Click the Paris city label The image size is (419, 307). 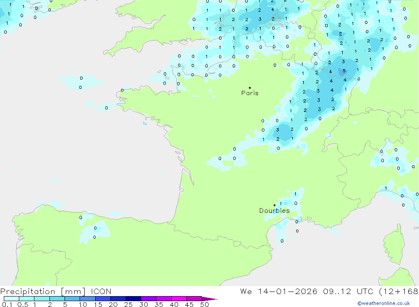[x=250, y=93]
